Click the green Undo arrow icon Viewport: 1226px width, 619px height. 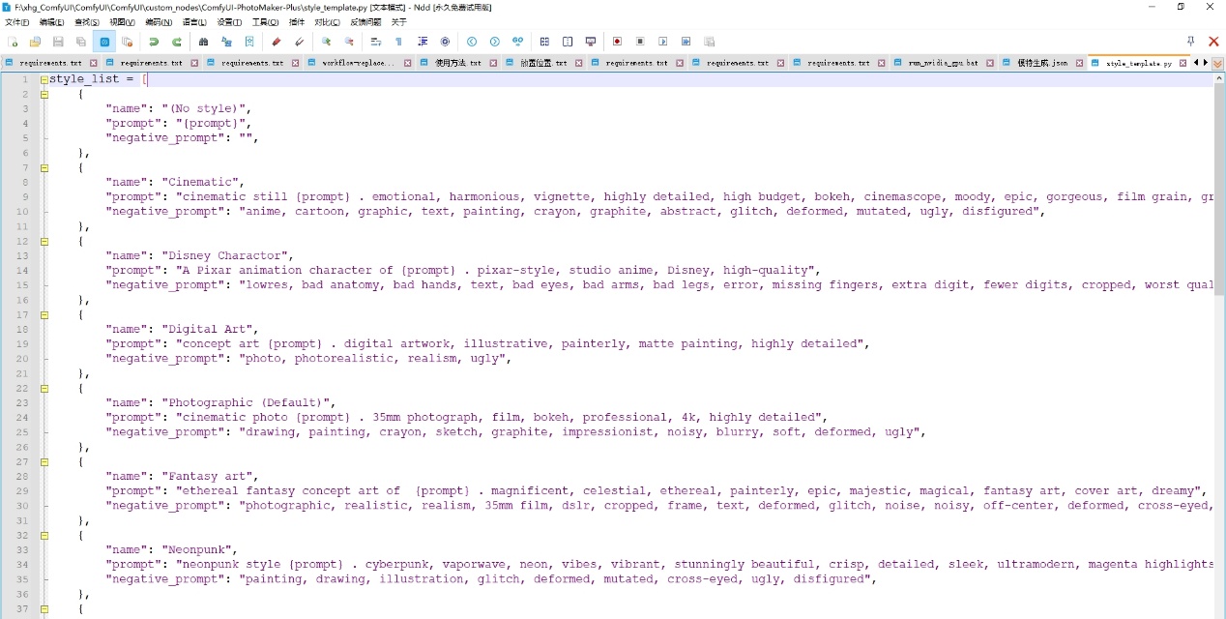(x=154, y=42)
